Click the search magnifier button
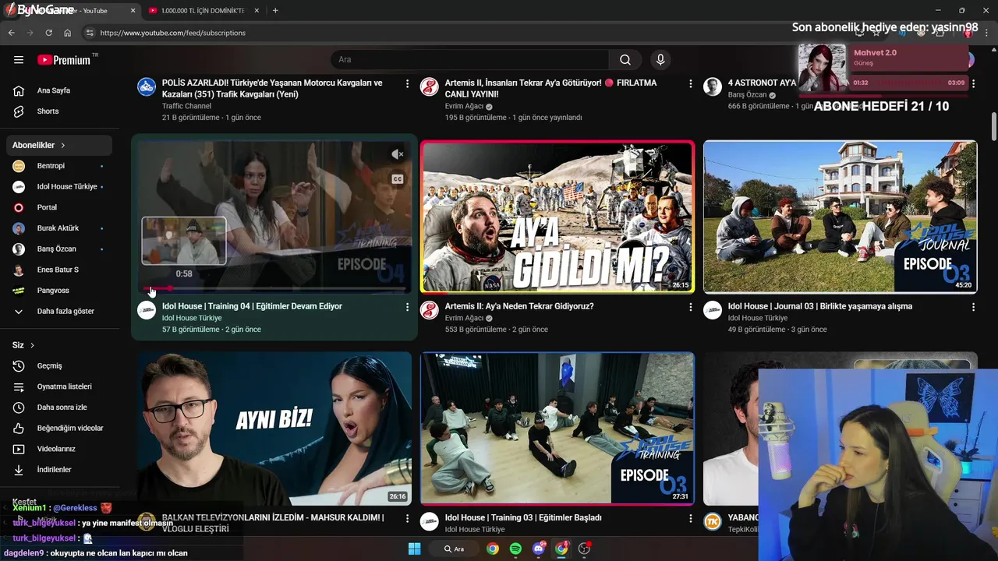Image resolution: width=998 pixels, height=561 pixels. (625, 60)
